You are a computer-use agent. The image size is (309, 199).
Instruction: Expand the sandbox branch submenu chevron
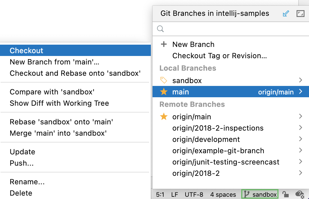[301, 80]
